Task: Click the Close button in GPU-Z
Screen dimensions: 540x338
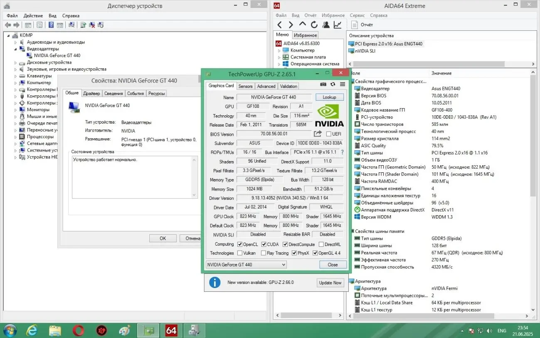Action: click(x=333, y=265)
